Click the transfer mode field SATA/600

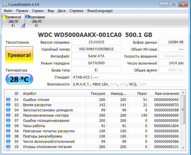(96, 63)
